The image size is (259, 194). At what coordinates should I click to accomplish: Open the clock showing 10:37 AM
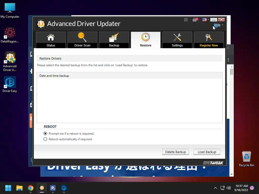pyautogui.click(x=241, y=188)
